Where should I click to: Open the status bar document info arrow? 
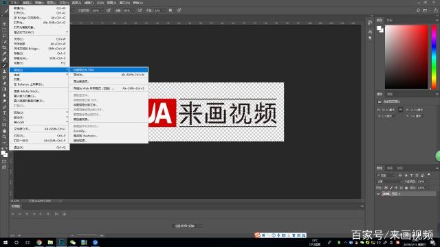pyautogui.click(x=60, y=201)
